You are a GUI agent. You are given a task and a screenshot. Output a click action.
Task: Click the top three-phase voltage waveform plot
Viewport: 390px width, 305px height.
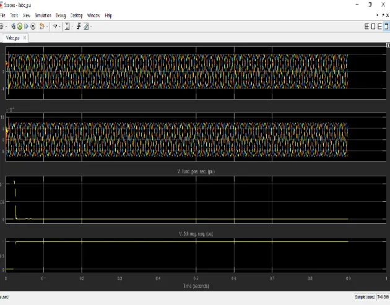[196, 73]
